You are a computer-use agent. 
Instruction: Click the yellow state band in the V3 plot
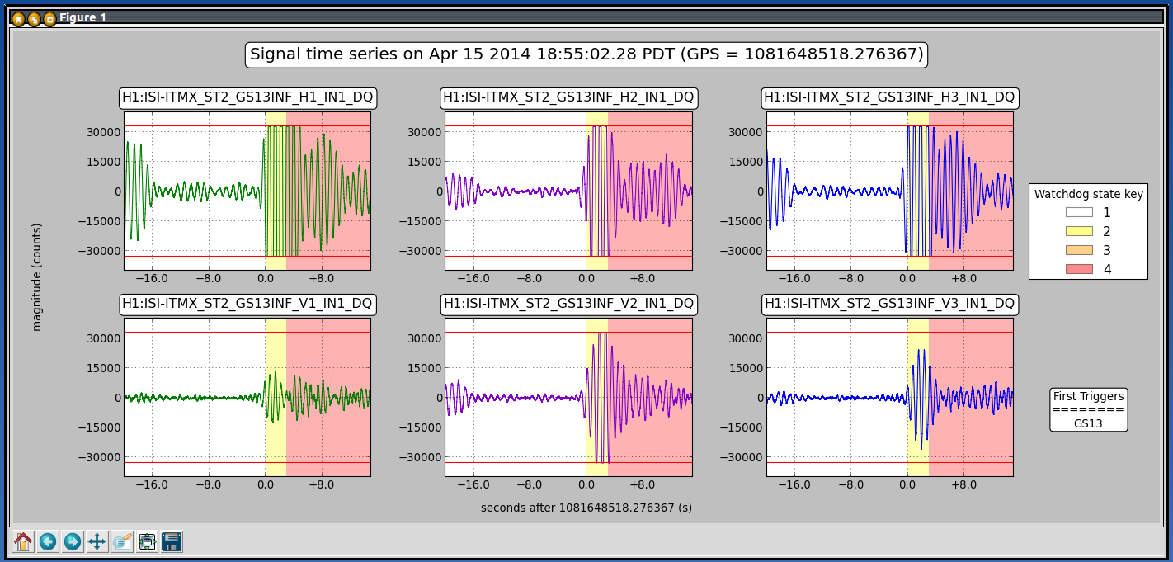point(918,397)
